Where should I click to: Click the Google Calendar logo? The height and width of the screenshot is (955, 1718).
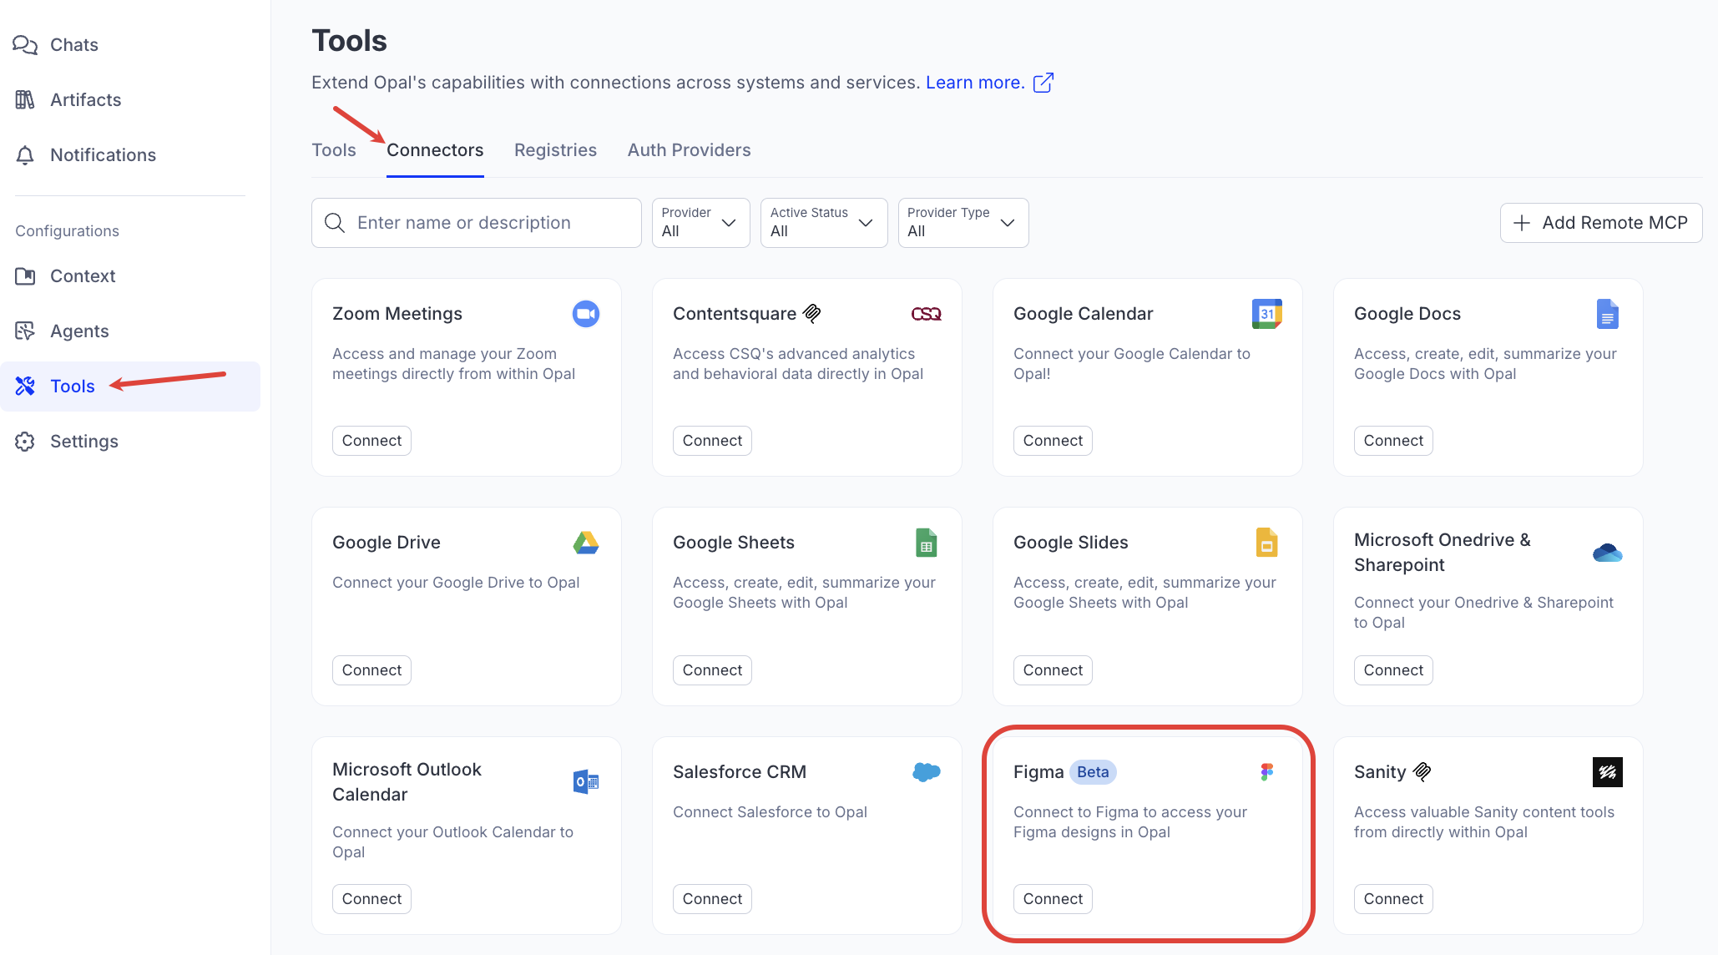[x=1267, y=314]
